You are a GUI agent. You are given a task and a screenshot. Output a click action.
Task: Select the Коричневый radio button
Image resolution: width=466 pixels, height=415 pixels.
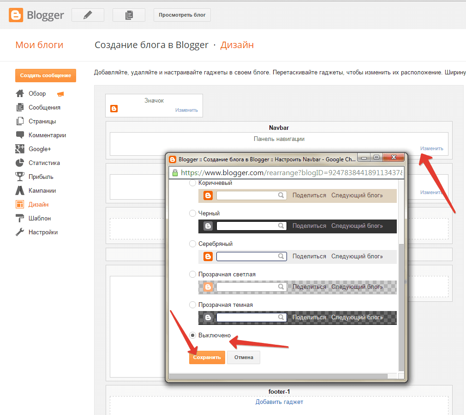192,183
